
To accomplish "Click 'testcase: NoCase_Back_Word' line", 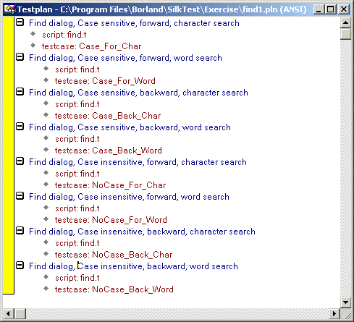I will tap(114, 289).
